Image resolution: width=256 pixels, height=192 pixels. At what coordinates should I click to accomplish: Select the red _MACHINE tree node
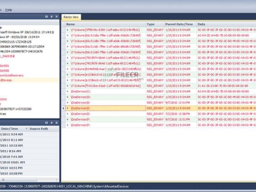pyautogui.click(x=7, y=56)
